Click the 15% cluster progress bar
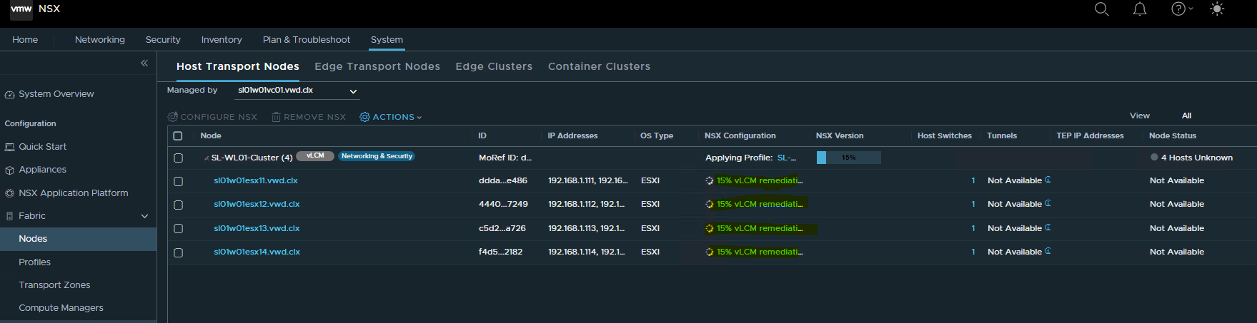Screen dimensions: 1257x323 [x=849, y=158]
